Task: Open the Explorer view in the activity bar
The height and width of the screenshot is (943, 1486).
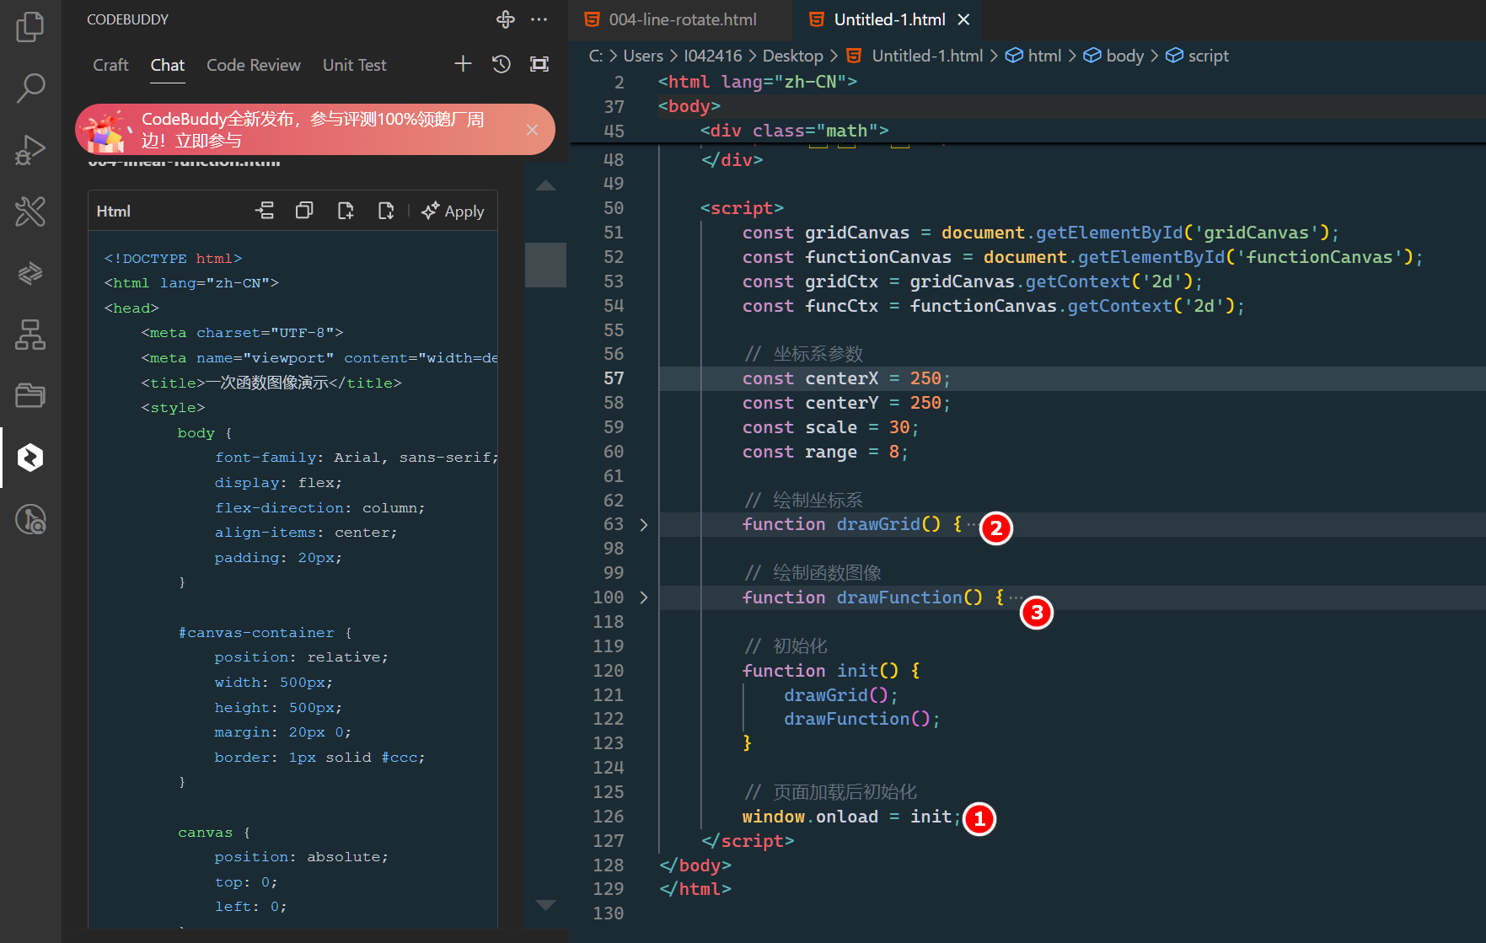Action: [x=30, y=26]
